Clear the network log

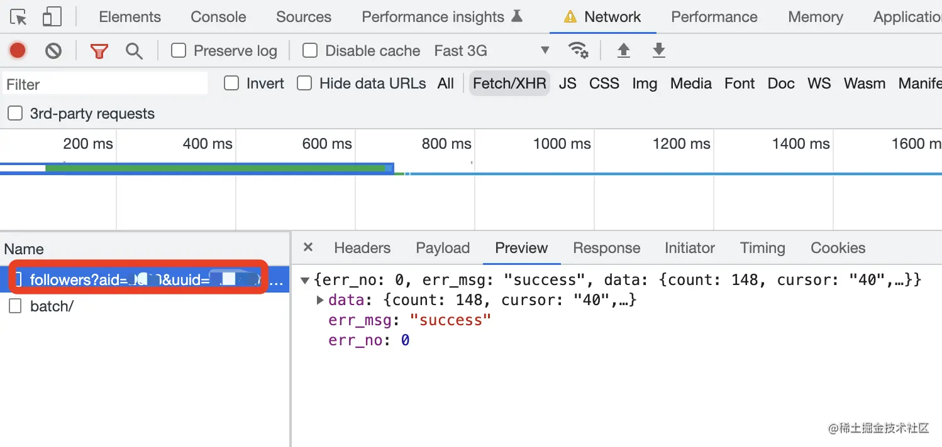tap(53, 50)
